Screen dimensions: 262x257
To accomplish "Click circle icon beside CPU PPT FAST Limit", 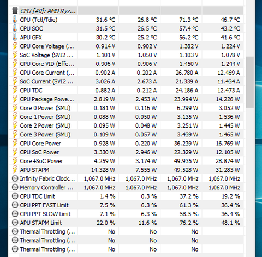I will pos(15,205).
